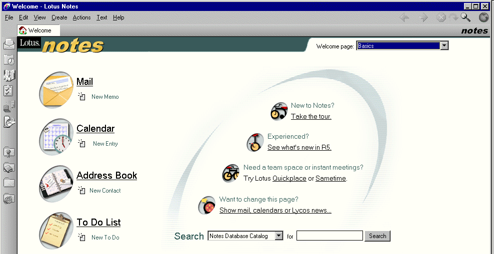Viewport: 494px width, 254px height.
Task: Click the Search button next to text field
Action: (x=377, y=236)
